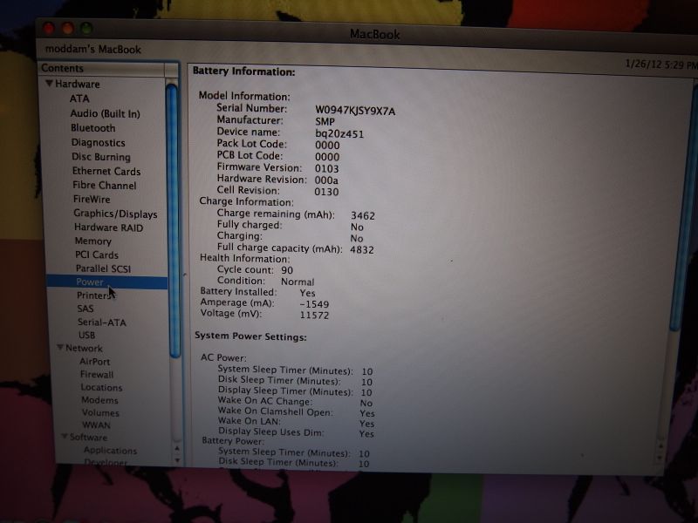
Task: Select Serial-ATA item
Action: pyautogui.click(x=102, y=323)
